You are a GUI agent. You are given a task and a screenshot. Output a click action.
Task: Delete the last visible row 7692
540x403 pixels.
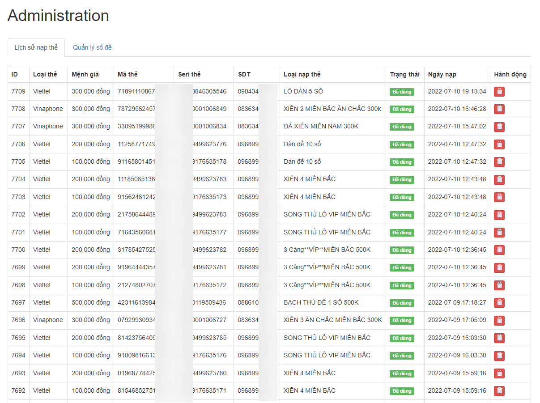499,391
